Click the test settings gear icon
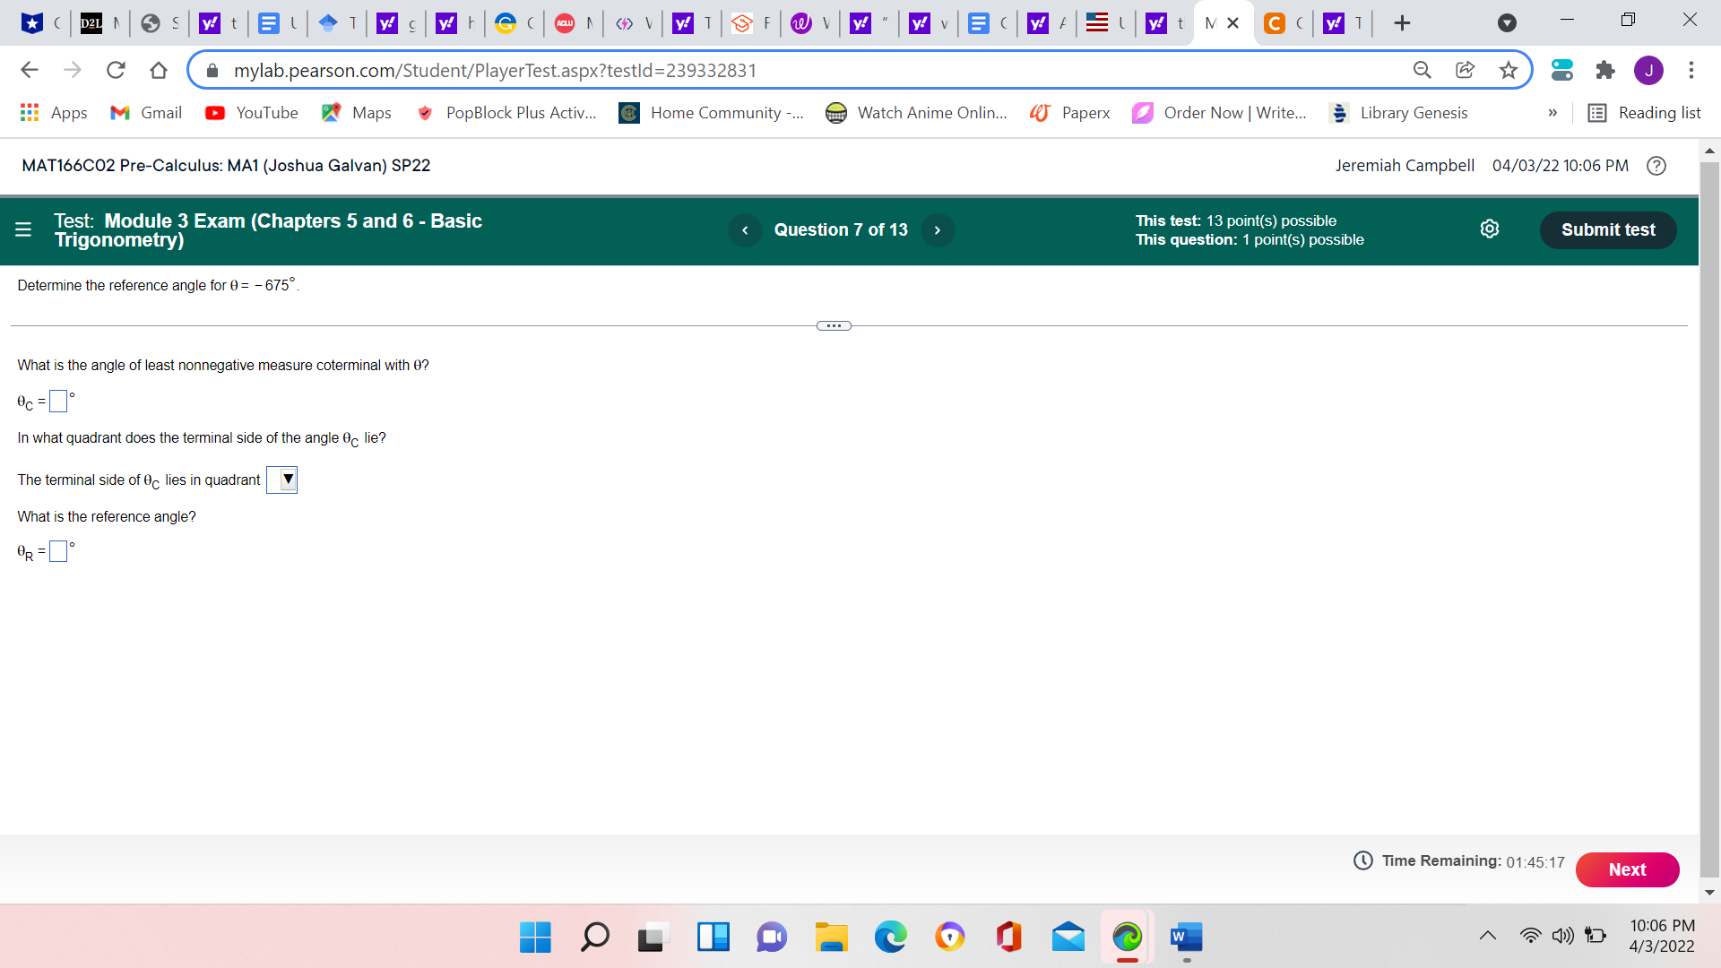This screenshot has width=1721, height=968. click(1490, 229)
